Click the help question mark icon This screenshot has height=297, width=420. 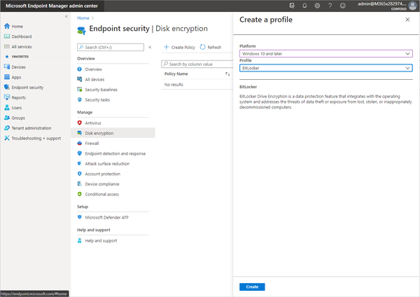[330, 6]
